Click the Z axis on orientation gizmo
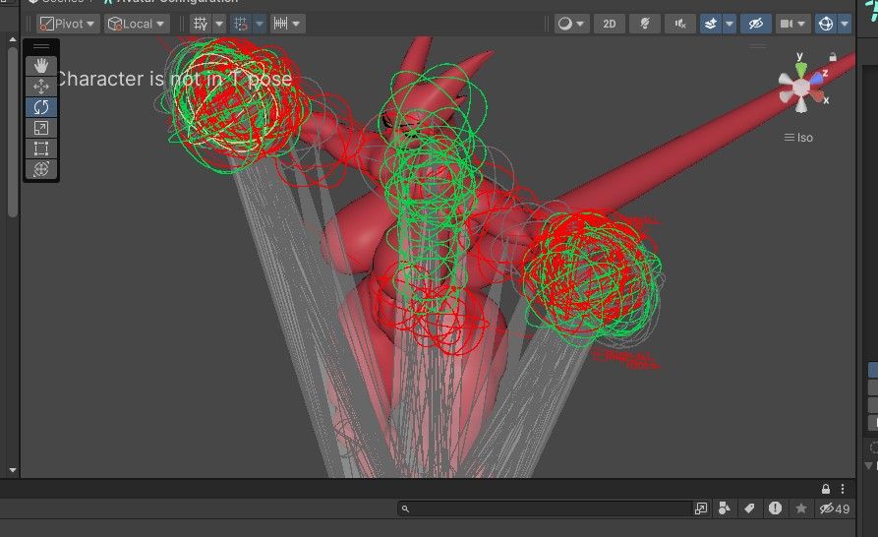 [x=818, y=78]
